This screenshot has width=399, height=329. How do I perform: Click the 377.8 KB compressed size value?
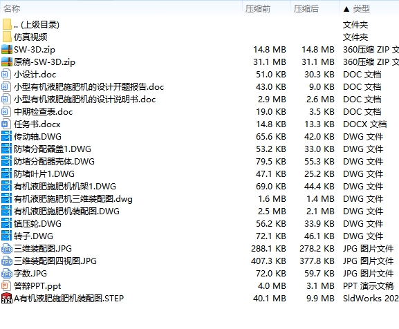317,261
